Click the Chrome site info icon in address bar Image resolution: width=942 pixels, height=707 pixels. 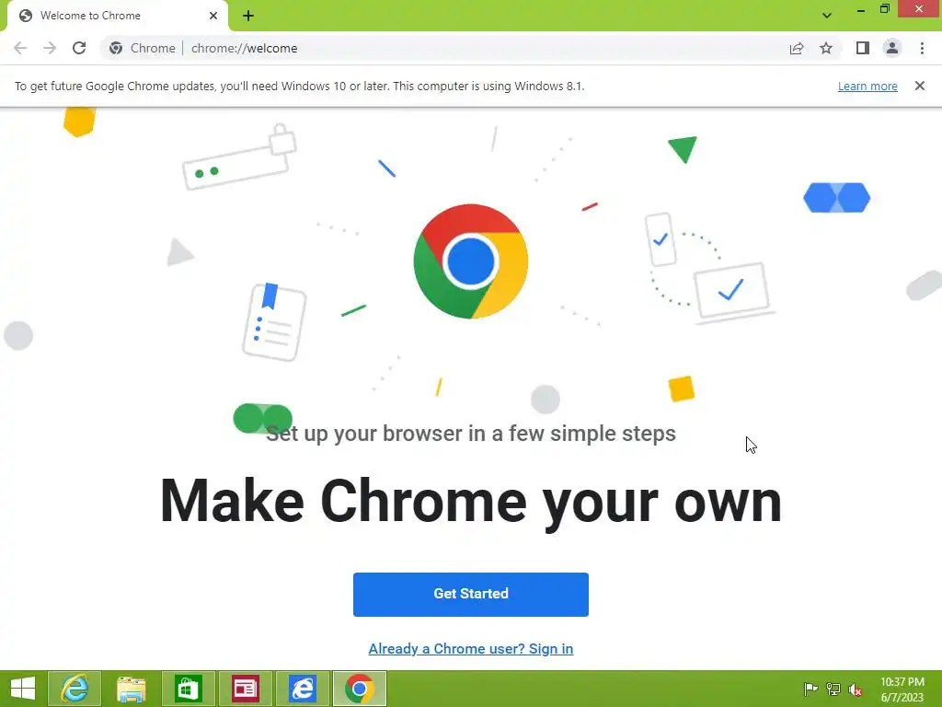116,48
